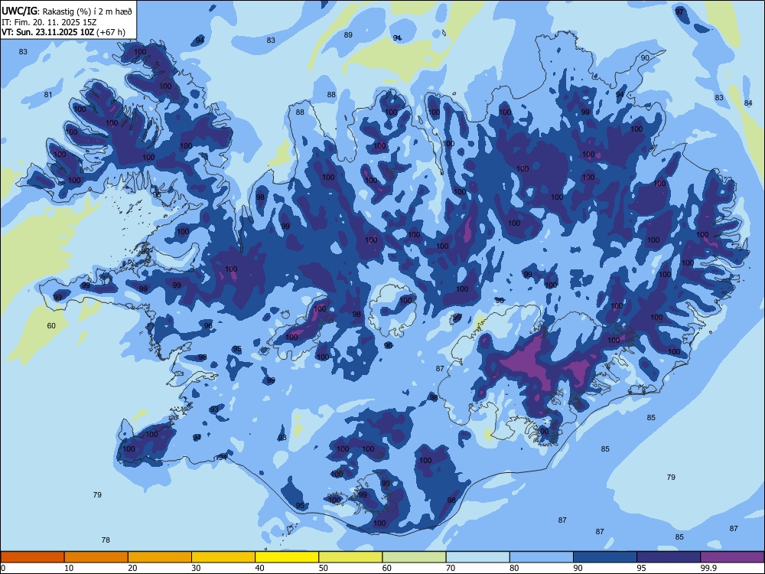
Task: Choose the medium blue 90–95 legend band
Action: (605, 557)
